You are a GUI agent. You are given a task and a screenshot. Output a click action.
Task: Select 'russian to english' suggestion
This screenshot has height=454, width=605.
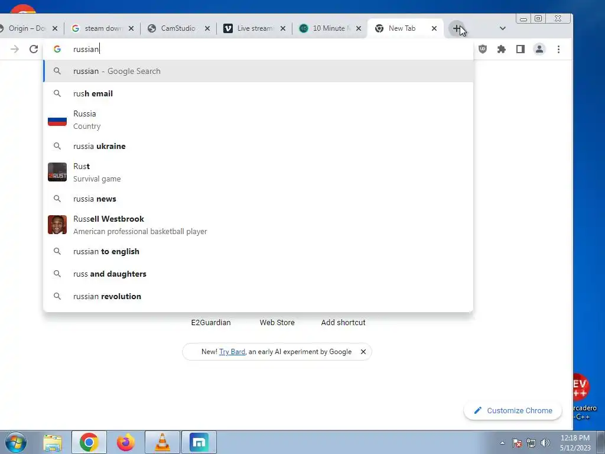(x=258, y=251)
